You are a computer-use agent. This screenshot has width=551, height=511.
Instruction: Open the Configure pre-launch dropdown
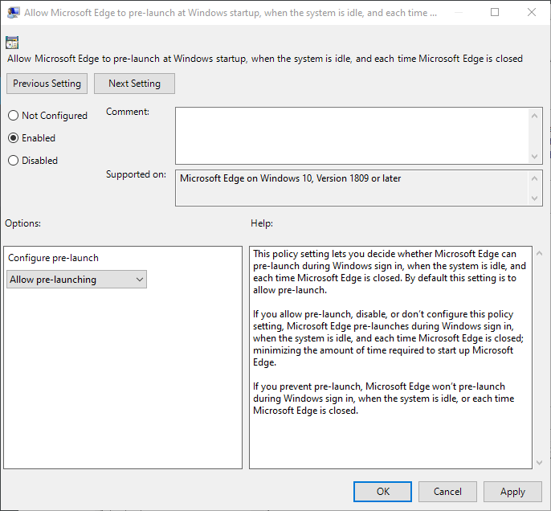tap(77, 280)
